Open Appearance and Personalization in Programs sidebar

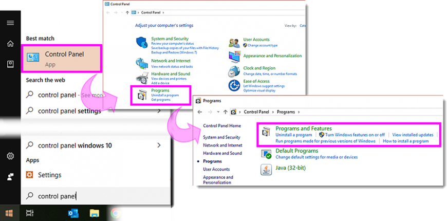pyautogui.click(x=218, y=180)
